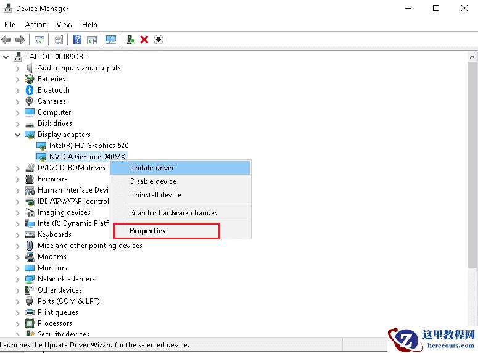Expand the Processors category arrow
Viewport: 478px width, 353px height.
coord(18,324)
